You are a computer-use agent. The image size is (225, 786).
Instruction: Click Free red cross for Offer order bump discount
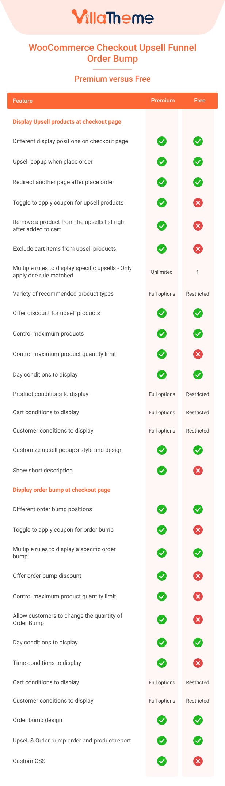click(x=198, y=576)
